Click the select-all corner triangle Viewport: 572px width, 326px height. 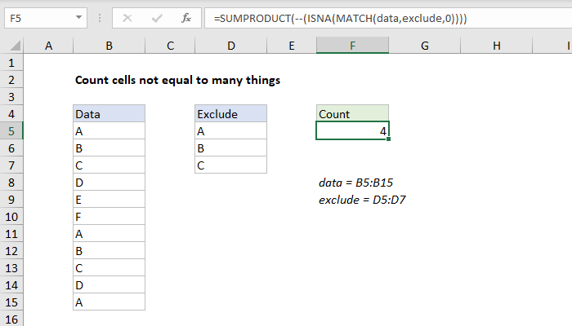12,46
